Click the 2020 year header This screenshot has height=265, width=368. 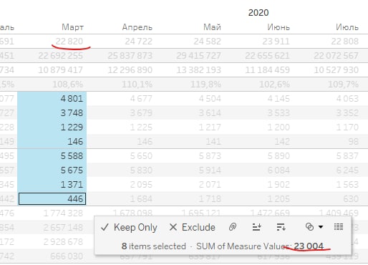pyautogui.click(x=258, y=13)
